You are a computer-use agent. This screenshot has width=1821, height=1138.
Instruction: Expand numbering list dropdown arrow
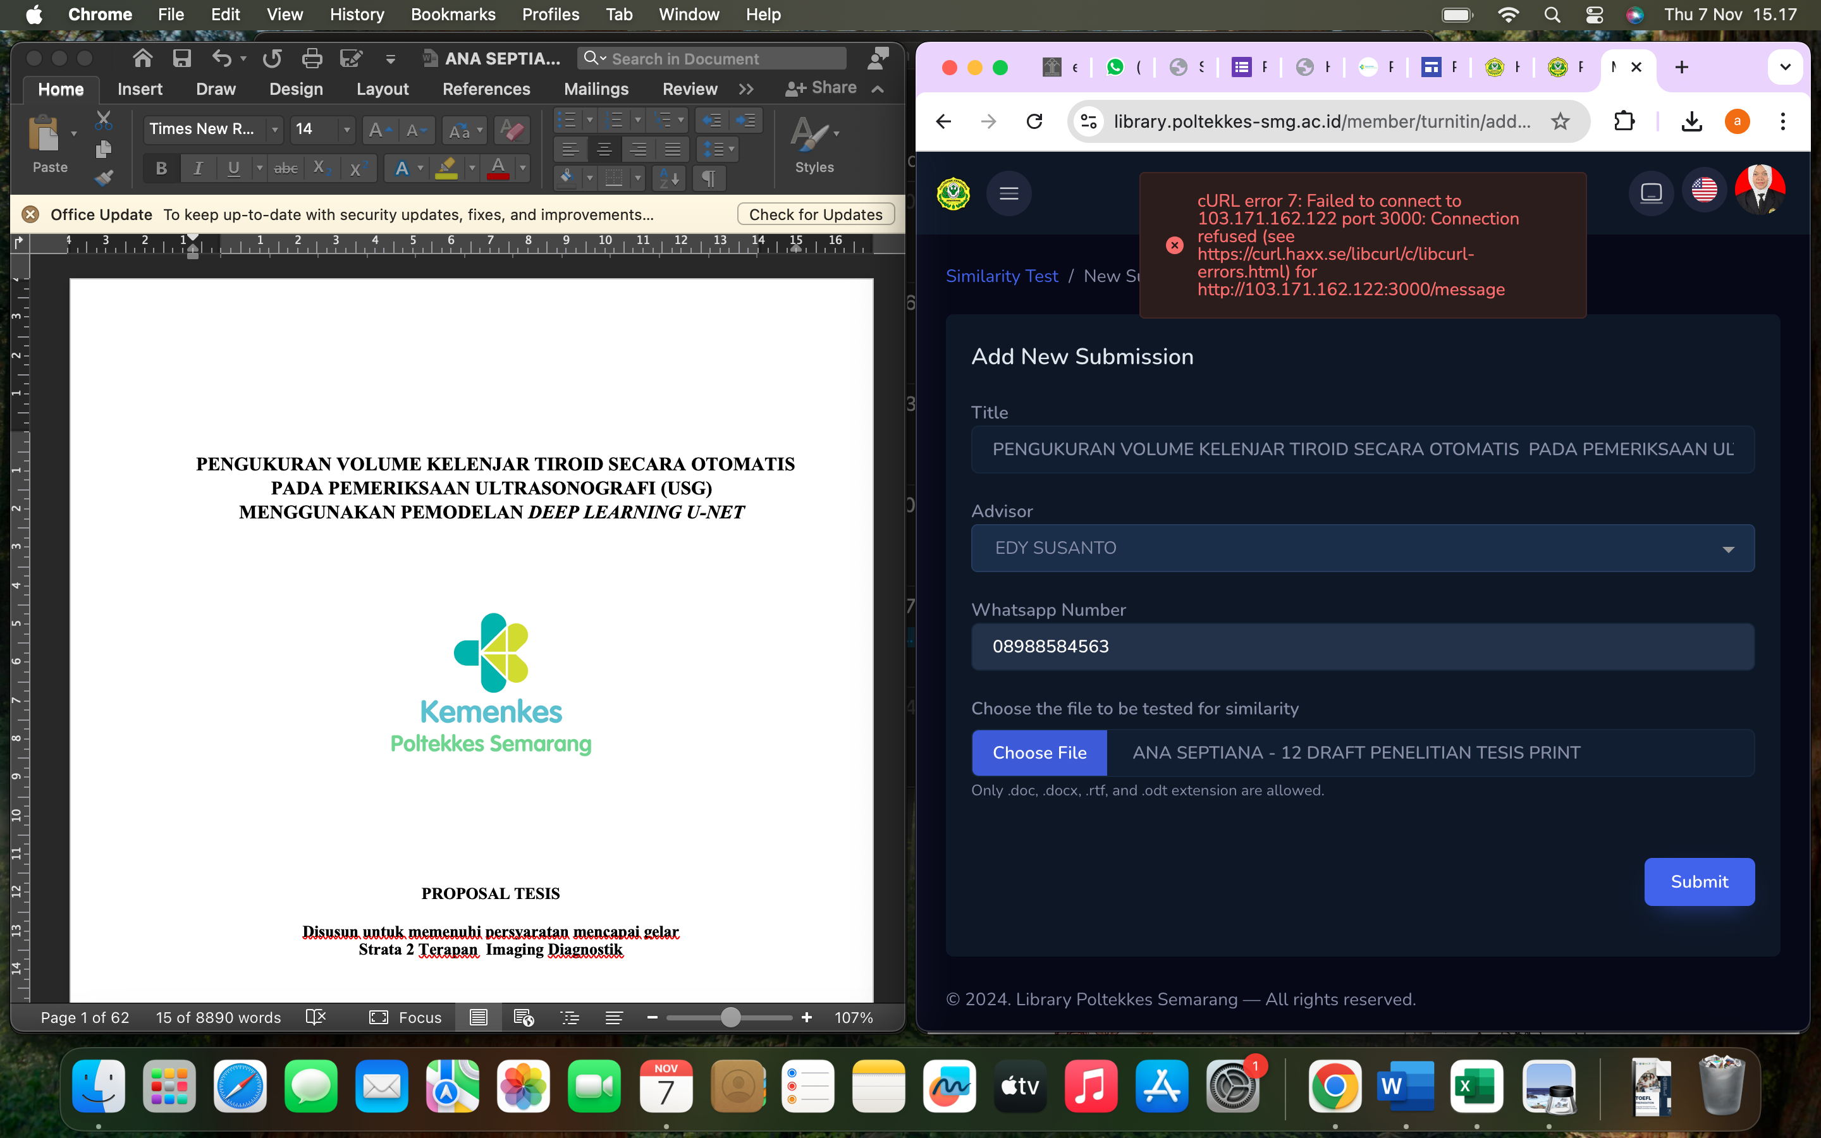coord(637,120)
